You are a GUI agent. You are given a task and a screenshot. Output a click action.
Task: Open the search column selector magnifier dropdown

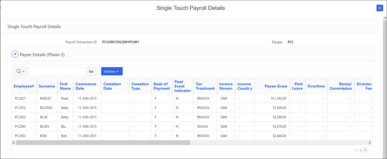21,71
